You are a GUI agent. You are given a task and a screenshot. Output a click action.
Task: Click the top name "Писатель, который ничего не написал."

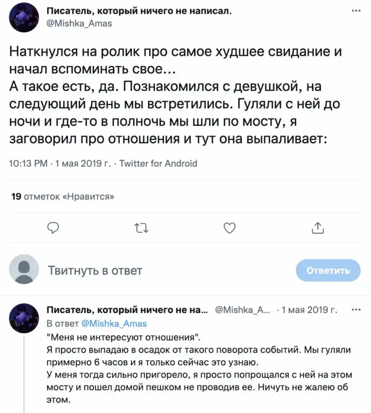point(139,12)
